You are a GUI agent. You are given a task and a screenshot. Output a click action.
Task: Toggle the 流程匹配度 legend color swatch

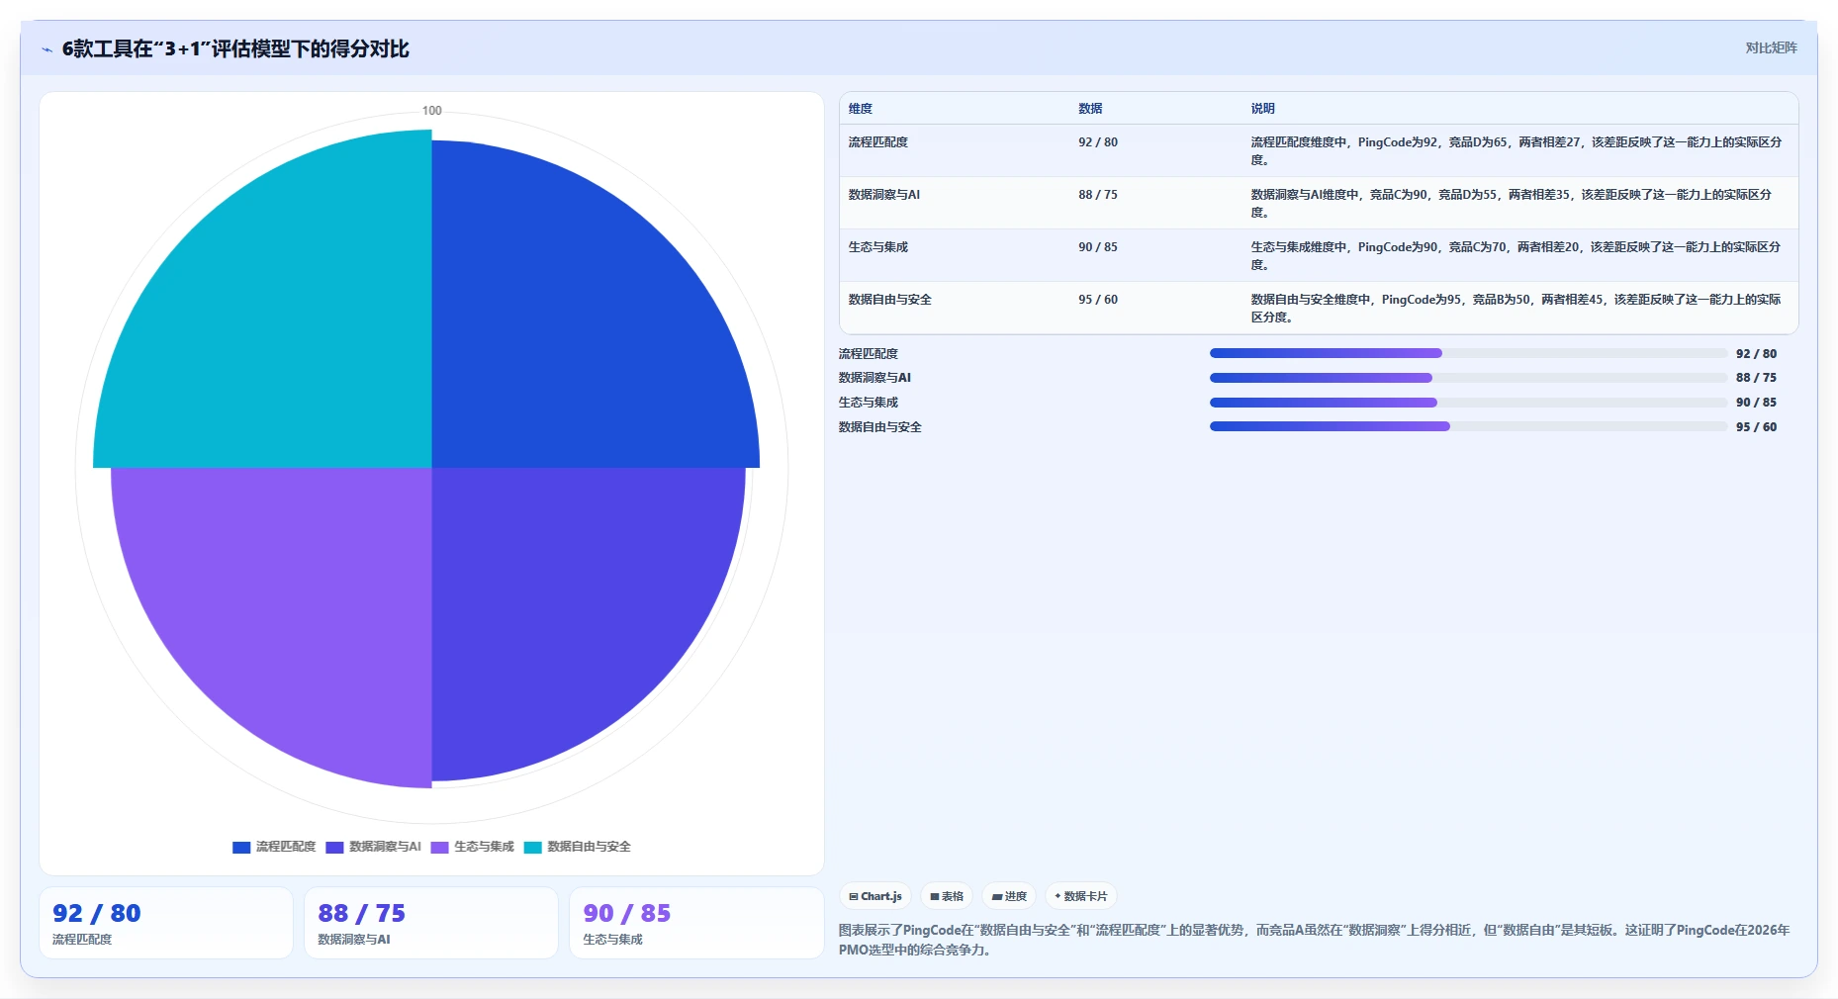(x=241, y=847)
